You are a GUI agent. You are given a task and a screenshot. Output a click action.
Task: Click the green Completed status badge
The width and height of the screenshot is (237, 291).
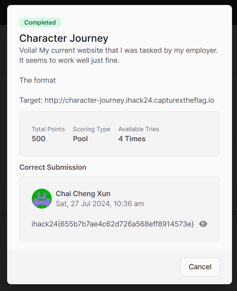click(x=40, y=22)
